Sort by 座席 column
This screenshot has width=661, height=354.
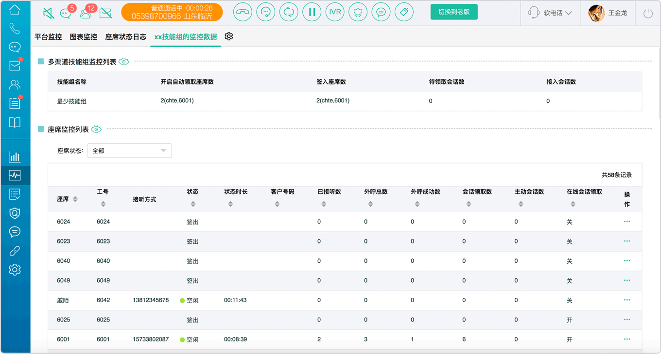tap(75, 199)
